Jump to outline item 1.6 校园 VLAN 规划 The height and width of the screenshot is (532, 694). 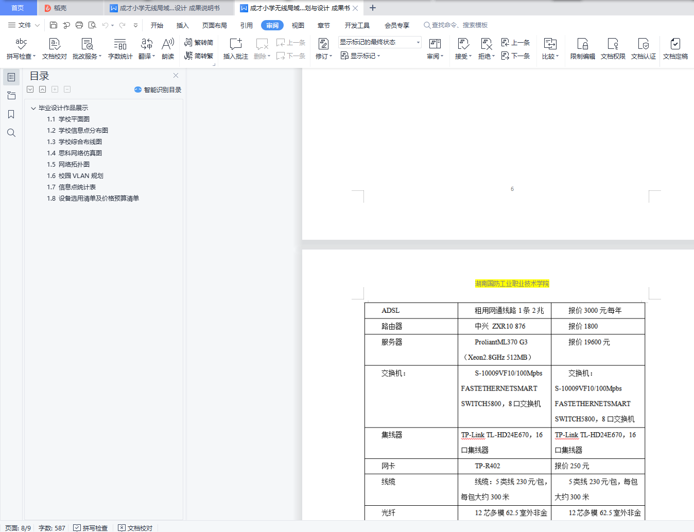75,176
